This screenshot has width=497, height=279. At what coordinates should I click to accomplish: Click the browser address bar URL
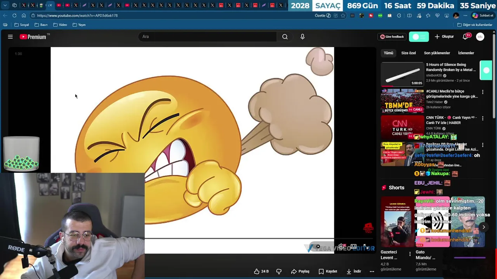coord(77,15)
